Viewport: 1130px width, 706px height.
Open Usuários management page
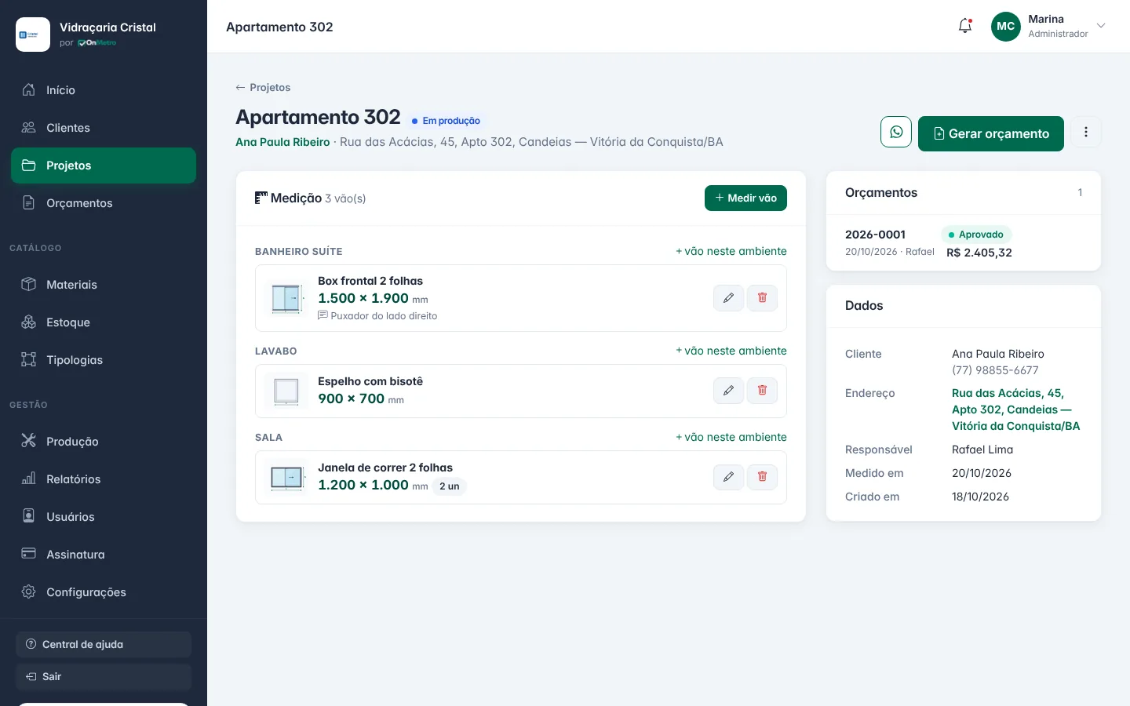[x=104, y=517]
